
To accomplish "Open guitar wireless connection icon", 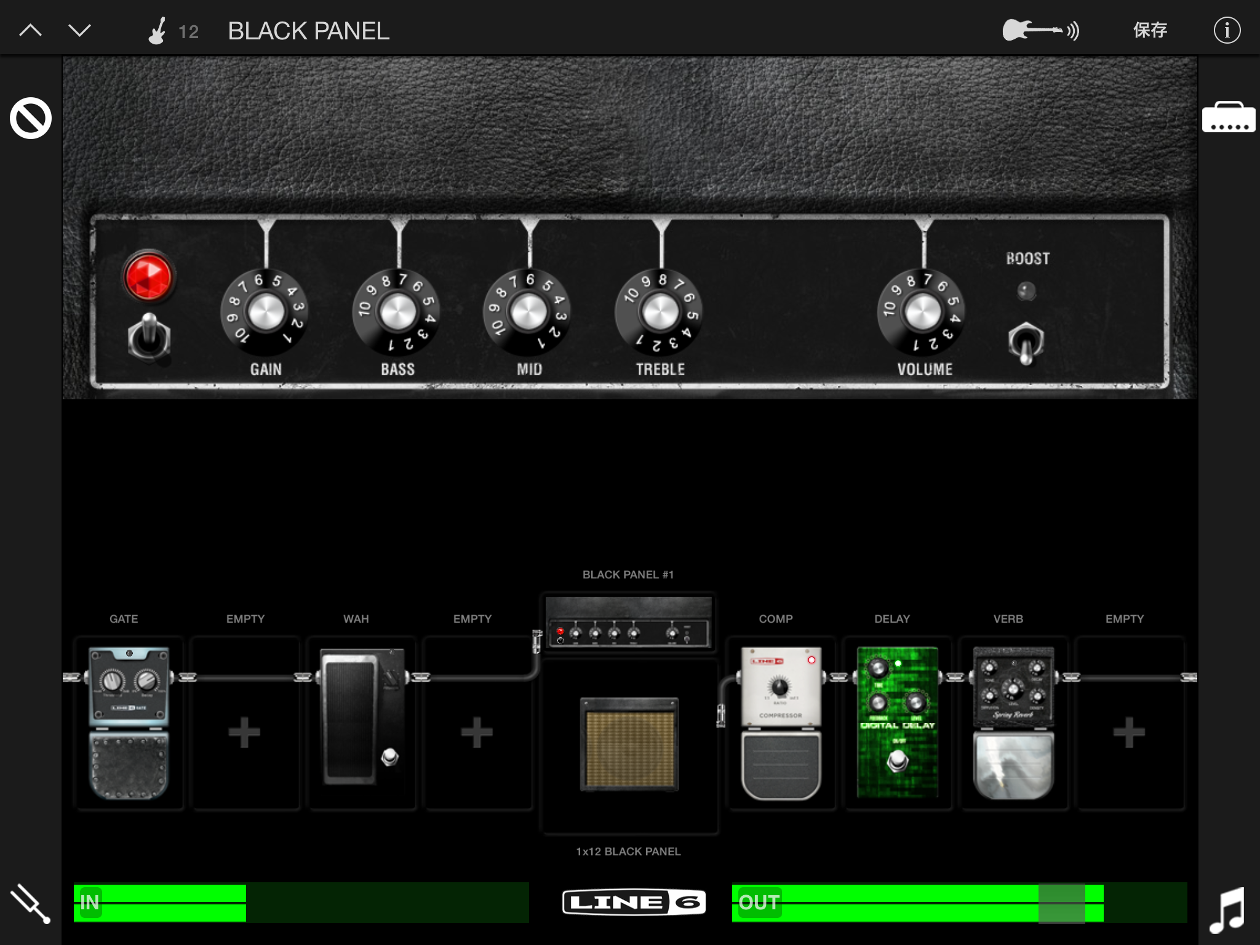I will [1041, 30].
